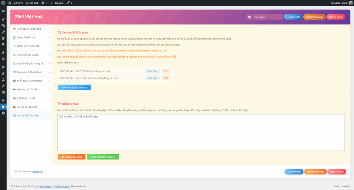Expand chevron on Trang & Hiển thị
The height and width of the screenshot is (190, 354).
(x=50, y=37)
